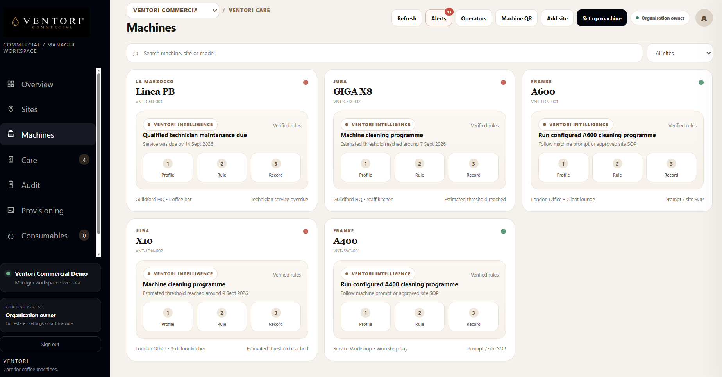Click step 2 Rule on Linea PB card
Screen dimensions: 722x377
(222, 168)
